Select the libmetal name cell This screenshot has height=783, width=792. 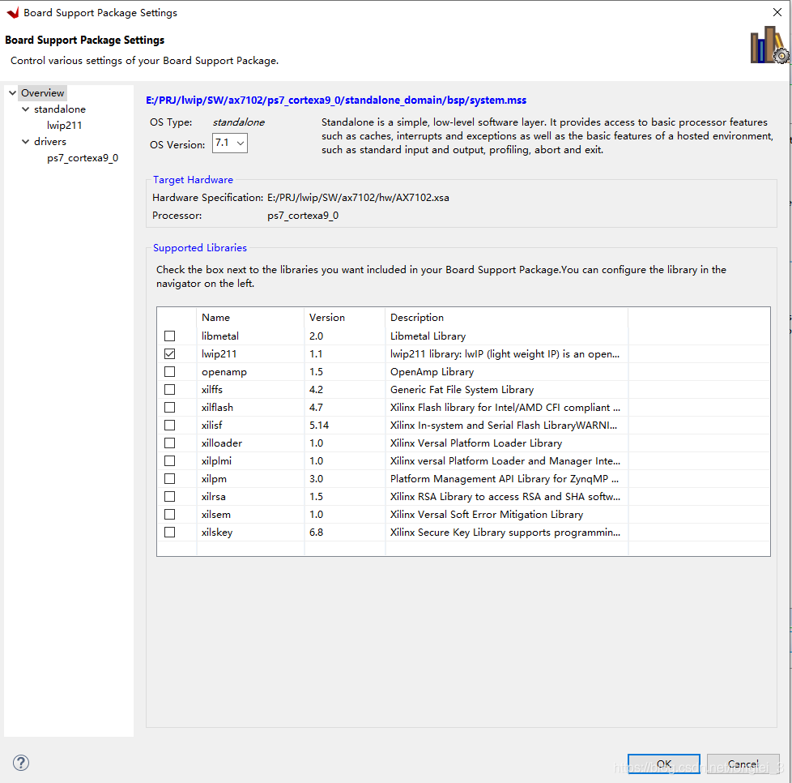[220, 336]
